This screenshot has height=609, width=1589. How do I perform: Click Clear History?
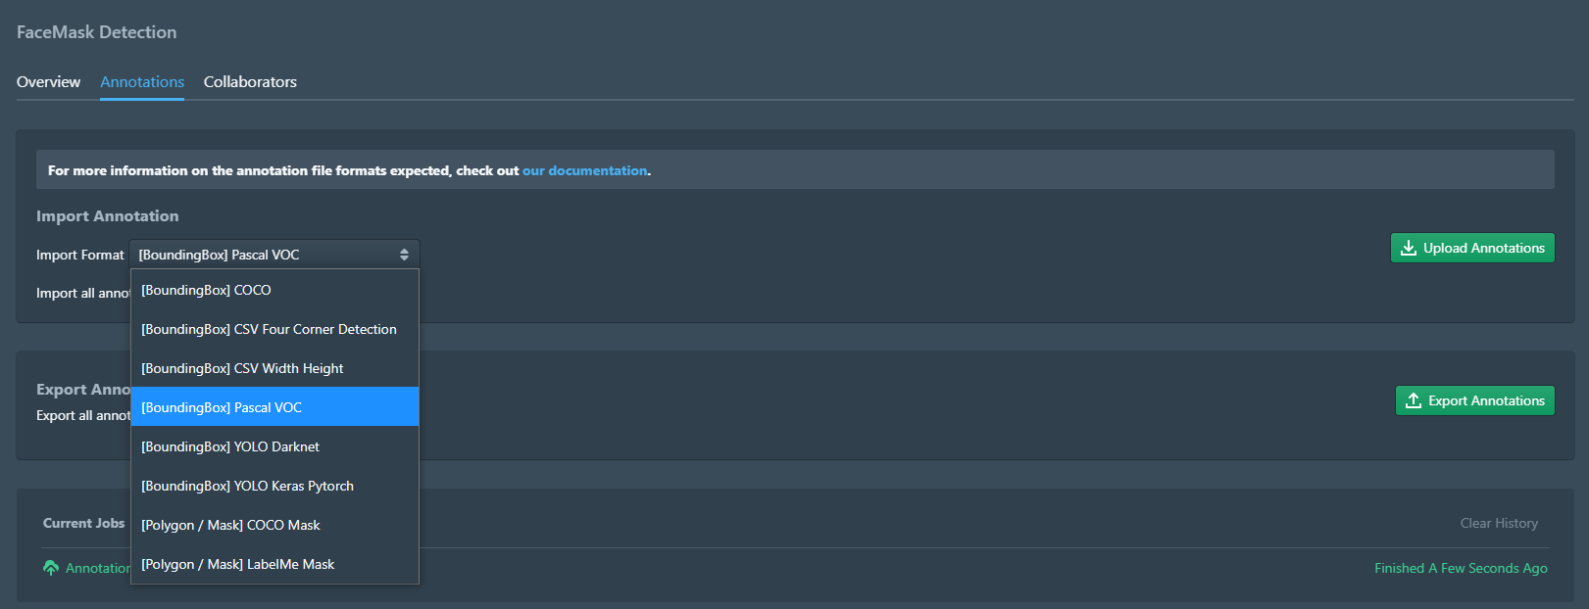point(1499,523)
